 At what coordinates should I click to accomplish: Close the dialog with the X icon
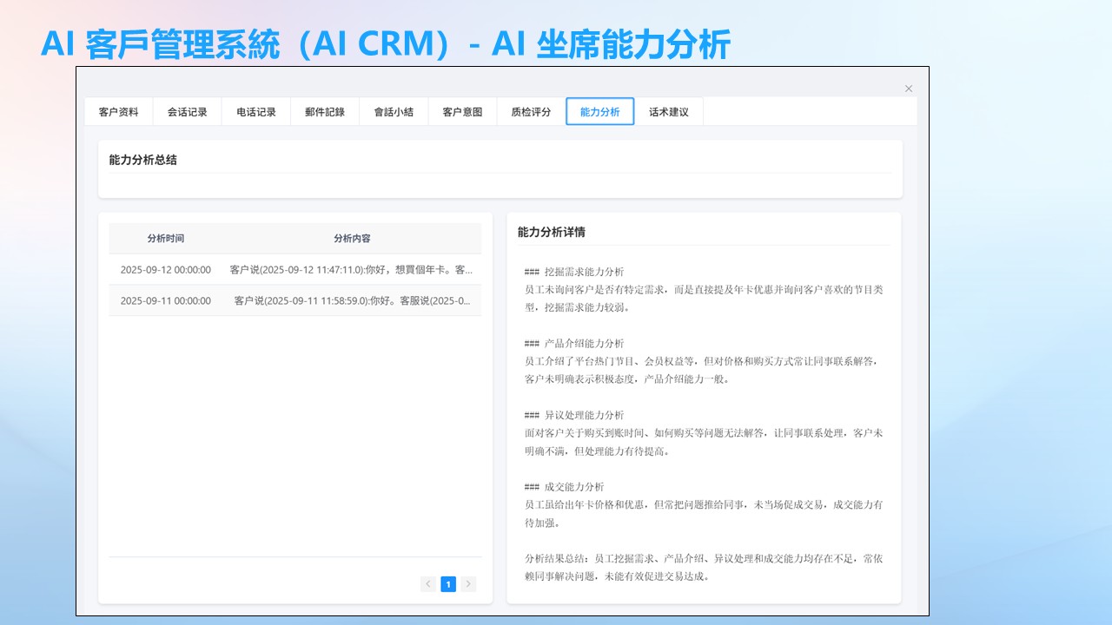pos(909,89)
